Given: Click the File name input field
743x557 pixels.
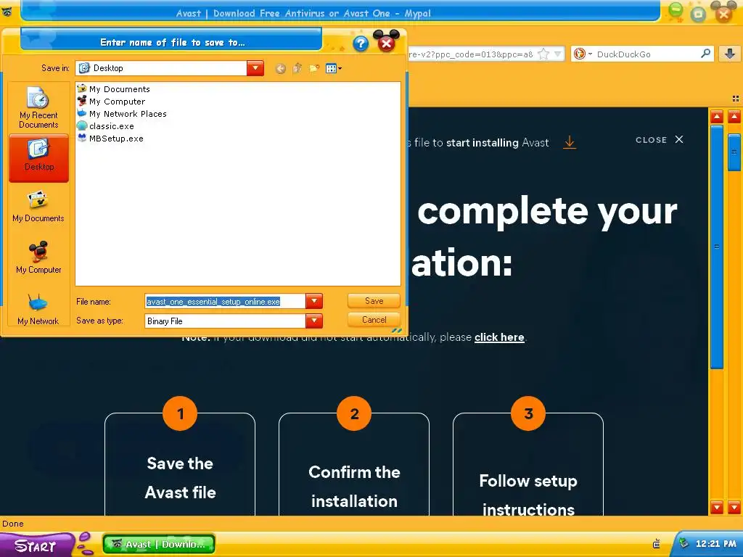Looking at the screenshot, I should pyautogui.click(x=225, y=301).
